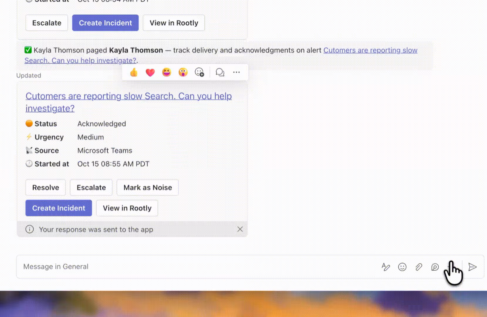
Task: Open the emoji picker in compose box
Action: tap(402, 267)
